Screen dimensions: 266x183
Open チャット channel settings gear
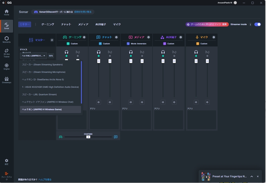point(116,37)
